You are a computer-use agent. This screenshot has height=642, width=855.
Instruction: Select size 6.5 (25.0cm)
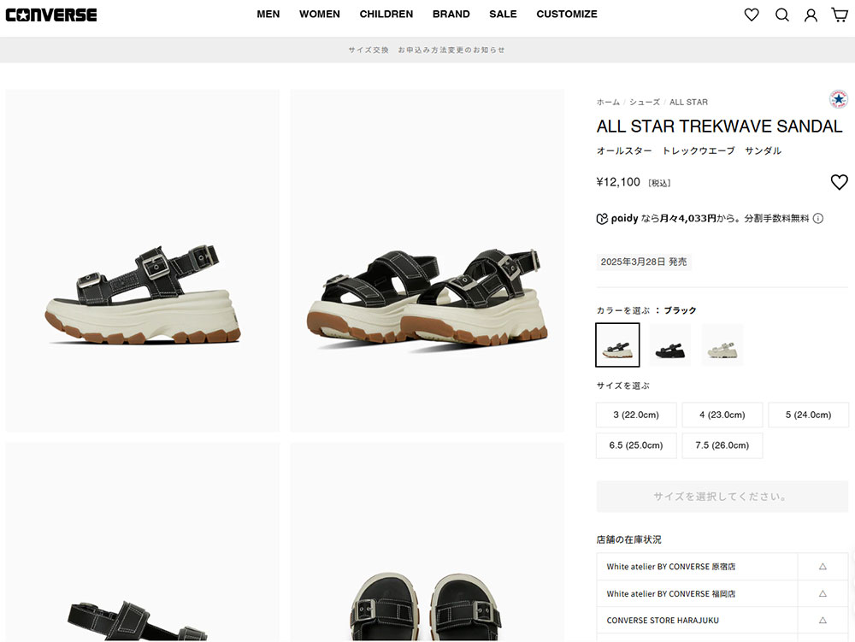636,445
